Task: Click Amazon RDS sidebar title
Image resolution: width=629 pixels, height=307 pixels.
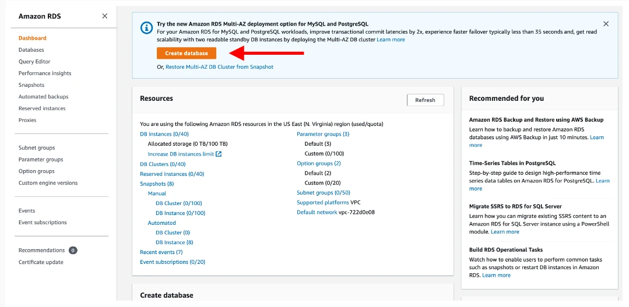Action: point(40,16)
